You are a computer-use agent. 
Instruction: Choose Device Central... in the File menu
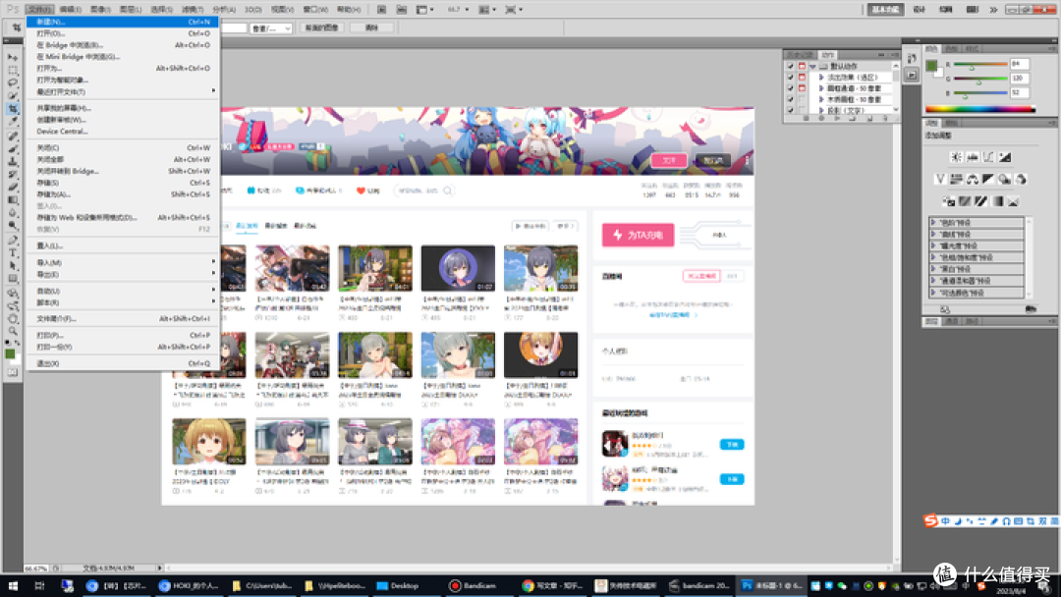click(123, 132)
